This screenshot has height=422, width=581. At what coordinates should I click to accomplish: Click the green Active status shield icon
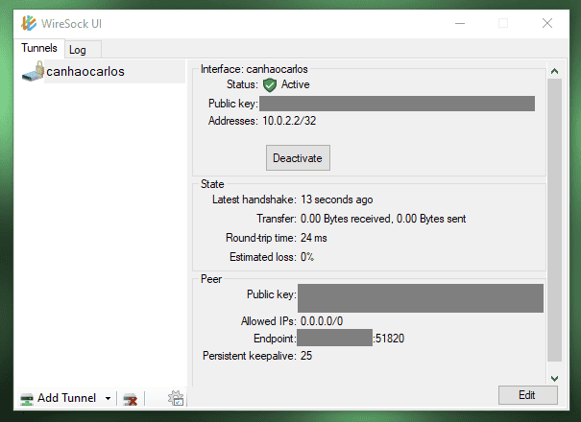[x=270, y=84]
